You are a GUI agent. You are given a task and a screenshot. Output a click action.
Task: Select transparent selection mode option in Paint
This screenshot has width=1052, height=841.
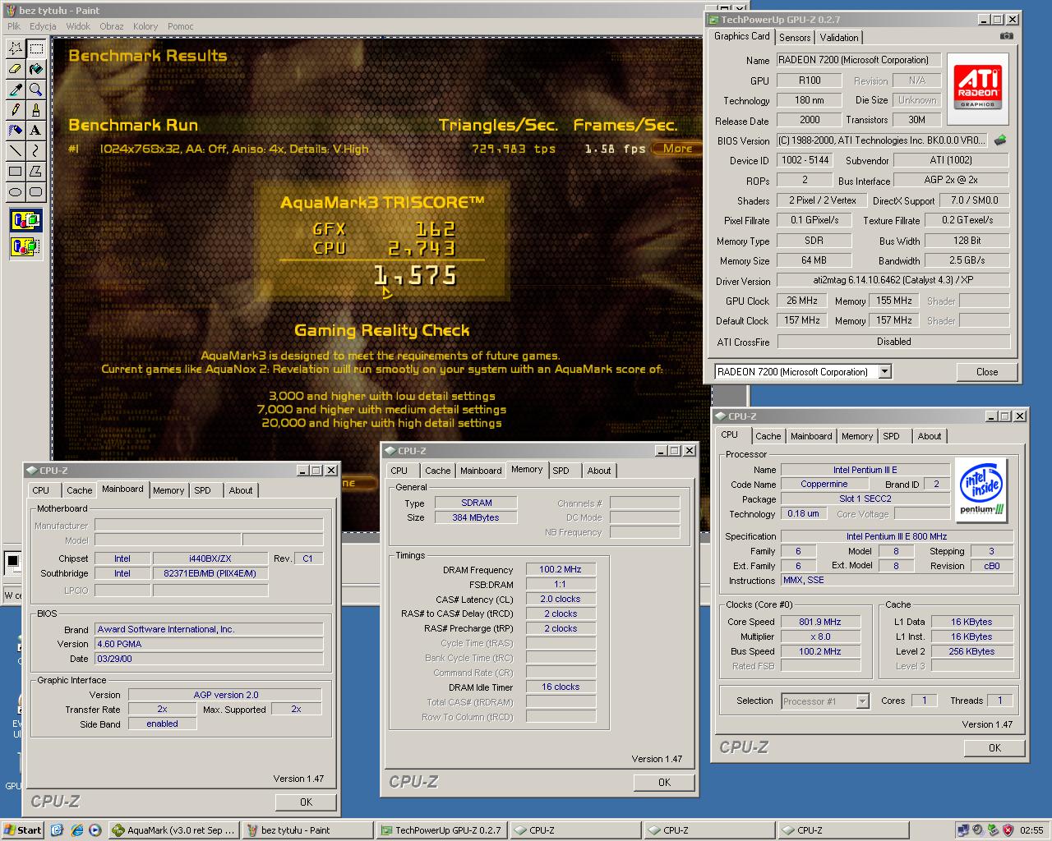[25, 246]
